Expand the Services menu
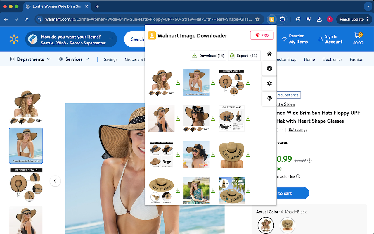 74,59
